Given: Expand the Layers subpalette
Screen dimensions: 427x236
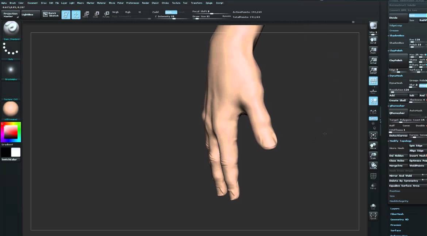Looking at the screenshot, I should click(x=395, y=209).
